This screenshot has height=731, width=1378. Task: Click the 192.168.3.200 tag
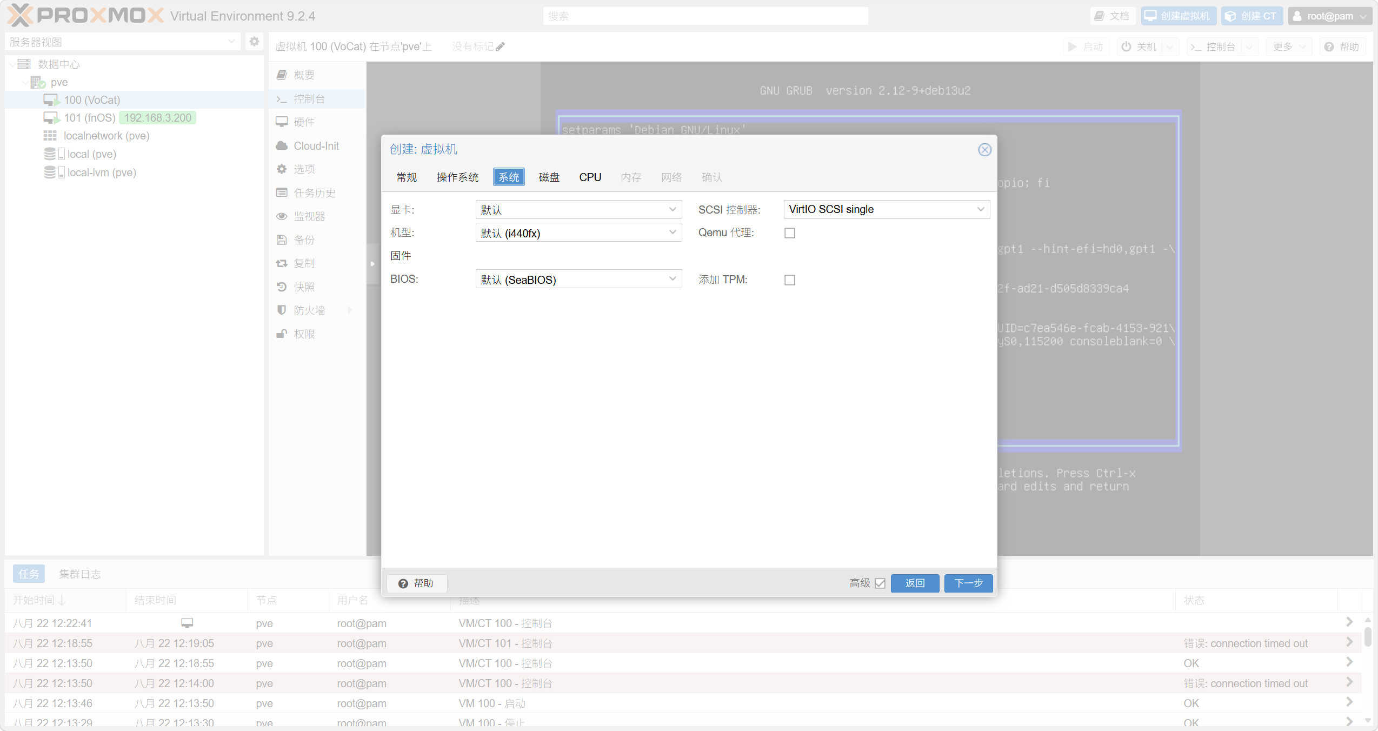pos(157,118)
